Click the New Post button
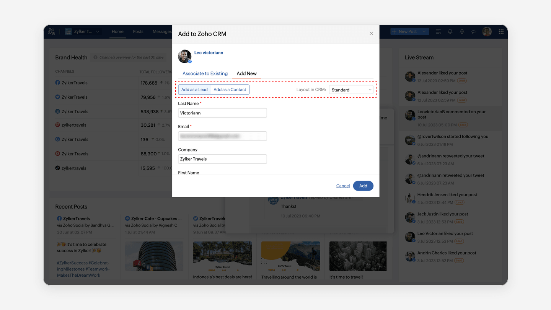The width and height of the screenshot is (551, 310). (405, 32)
